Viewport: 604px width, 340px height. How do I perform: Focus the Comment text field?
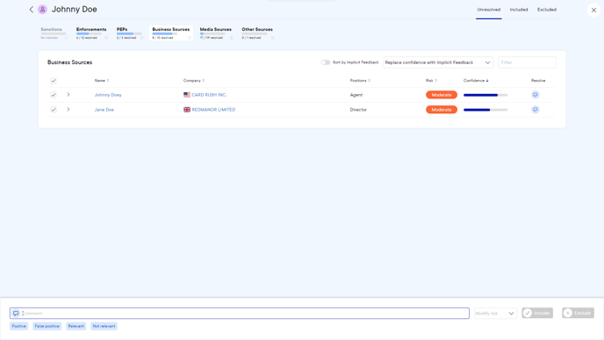pyautogui.click(x=240, y=313)
